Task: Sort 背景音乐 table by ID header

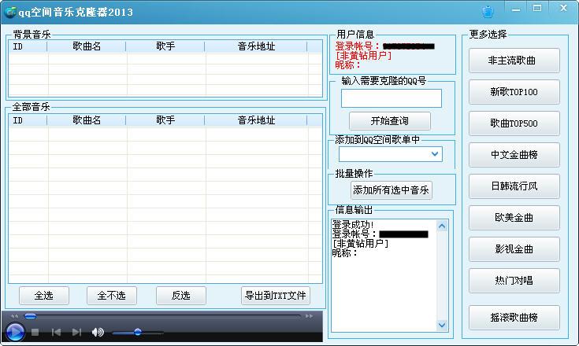Action: [x=28, y=46]
